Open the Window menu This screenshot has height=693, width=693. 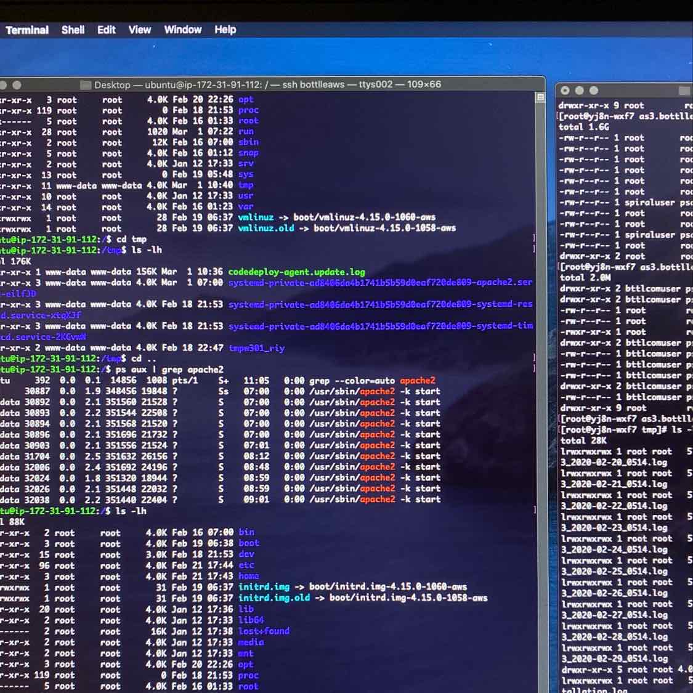coord(182,30)
